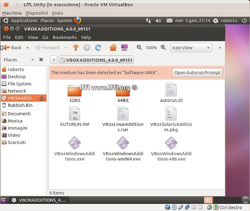Close the Places sidebar pane

click(41, 60)
